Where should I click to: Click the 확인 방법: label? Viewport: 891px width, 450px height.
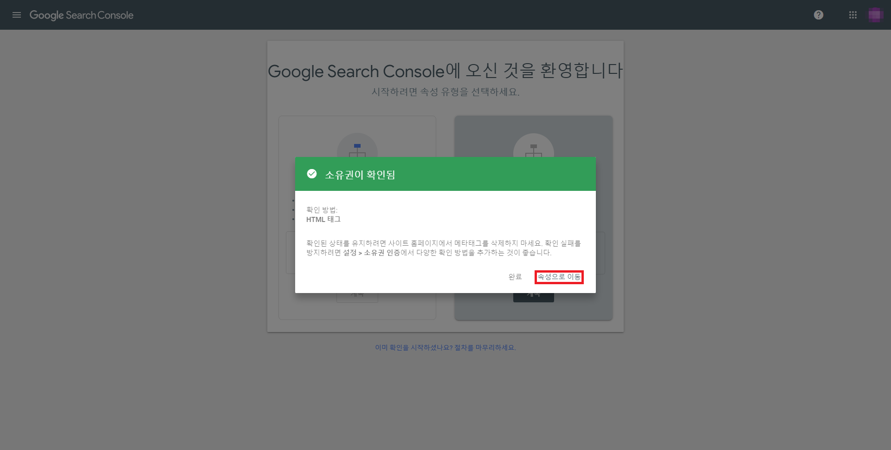click(322, 210)
